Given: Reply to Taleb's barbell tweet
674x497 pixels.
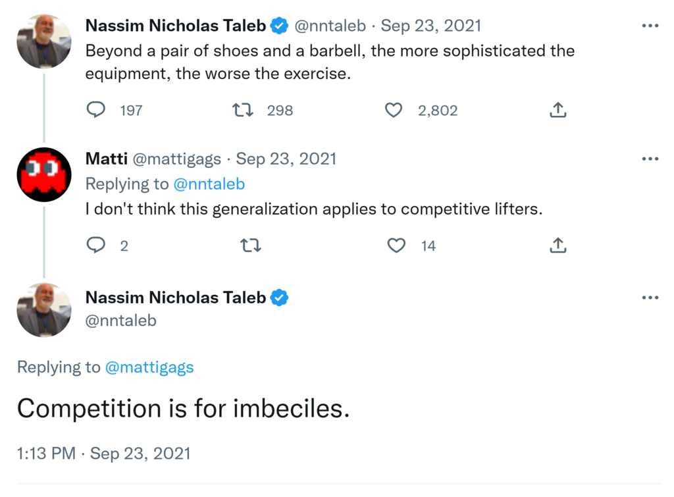Looking at the screenshot, I should coord(97,110).
